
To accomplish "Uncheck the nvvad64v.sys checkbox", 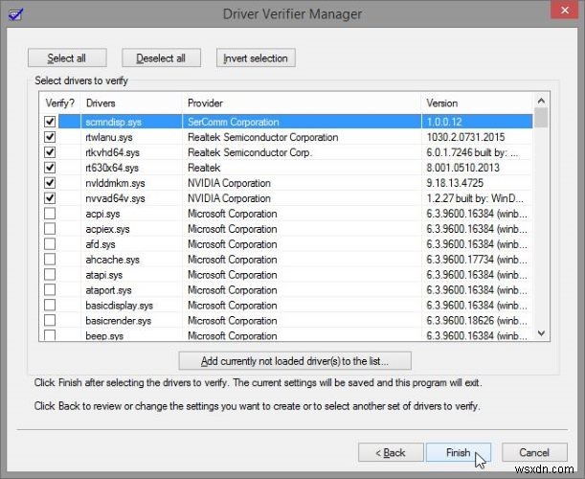I will pyautogui.click(x=50, y=198).
